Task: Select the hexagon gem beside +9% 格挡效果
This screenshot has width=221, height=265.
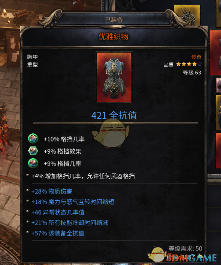Action: pyautogui.click(x=33, y=151)
